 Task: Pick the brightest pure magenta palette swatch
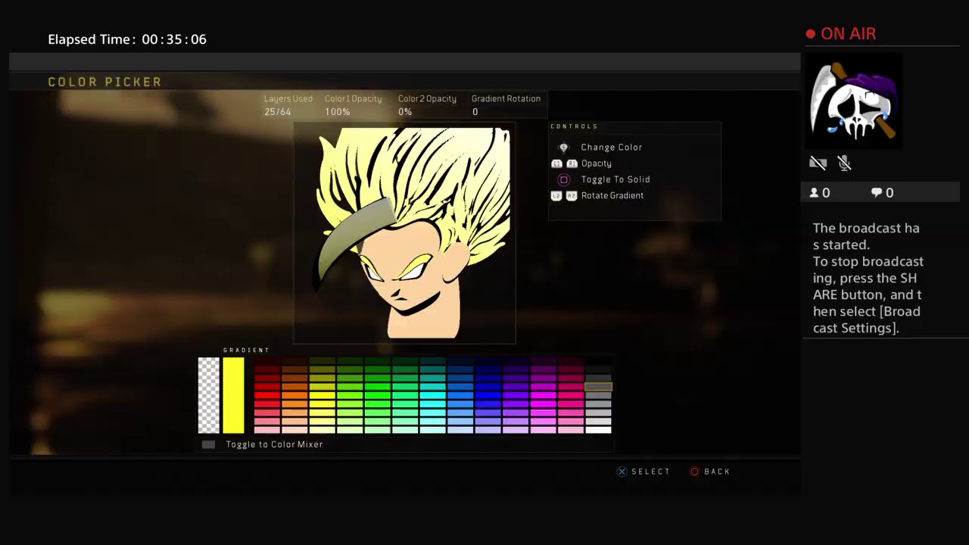[x=544, y=394]
